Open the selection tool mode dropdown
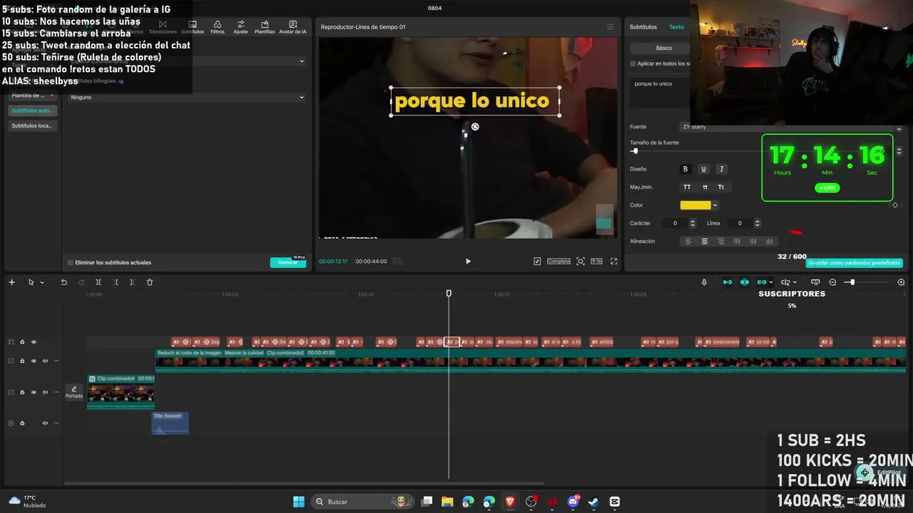 pyautogui.click(x=42, y=282)
